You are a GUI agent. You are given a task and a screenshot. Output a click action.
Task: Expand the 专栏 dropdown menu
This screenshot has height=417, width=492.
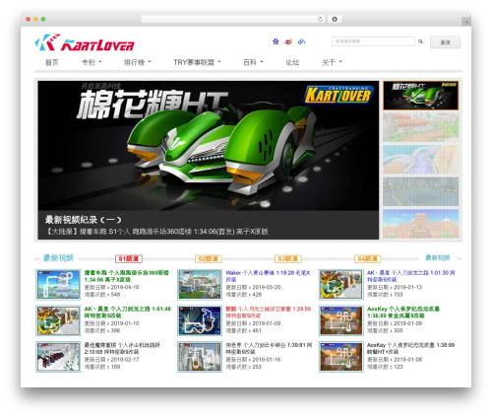coord(92,62)
